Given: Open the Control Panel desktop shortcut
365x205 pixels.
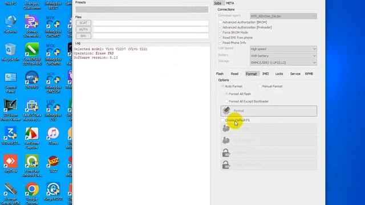Looking at the screenshot, I should (10, 82).
